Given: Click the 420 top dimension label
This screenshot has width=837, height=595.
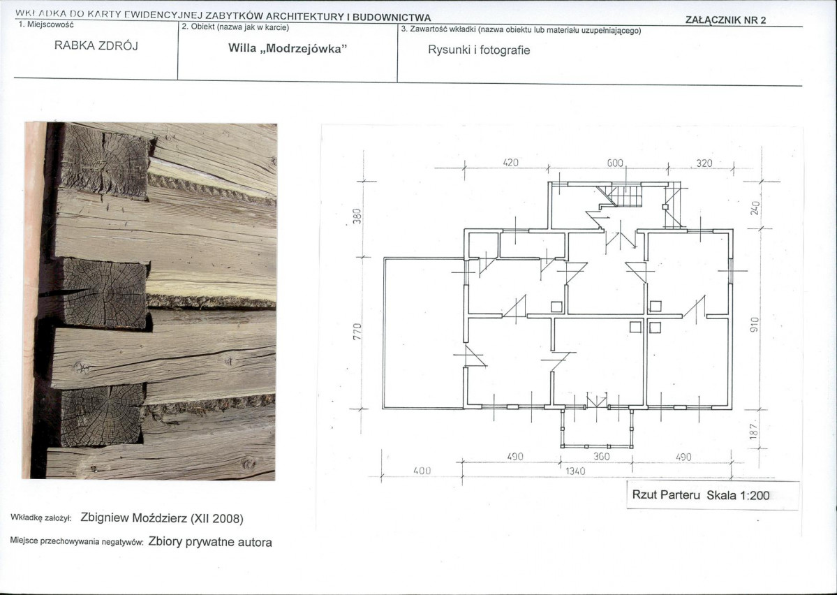Looking at the screenshot, I should [512, 163].
